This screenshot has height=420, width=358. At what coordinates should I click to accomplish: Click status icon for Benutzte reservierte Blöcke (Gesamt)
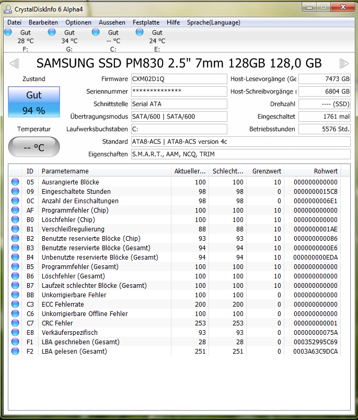point(15,248)
